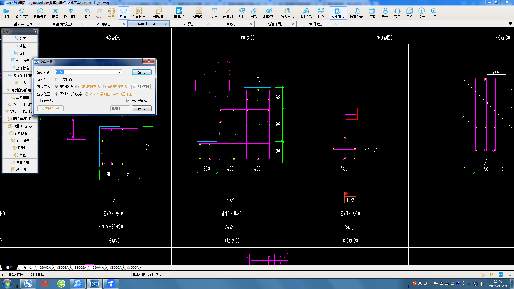
Task: Open the S3002A layout tab
Action: point(45,267)
